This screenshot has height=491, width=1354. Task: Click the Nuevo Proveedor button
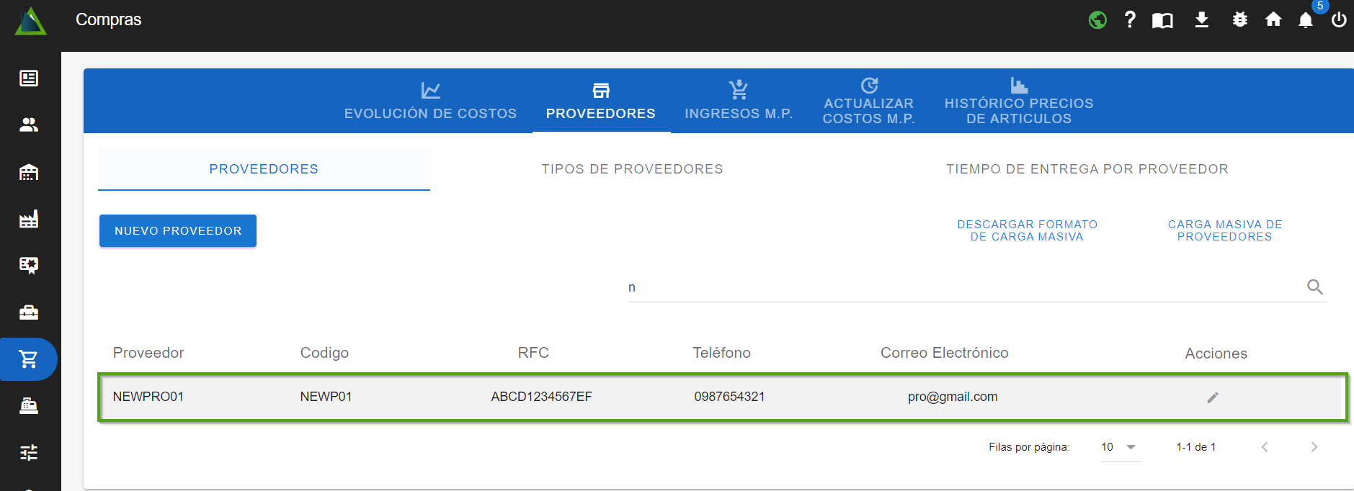tap(178, 231)
